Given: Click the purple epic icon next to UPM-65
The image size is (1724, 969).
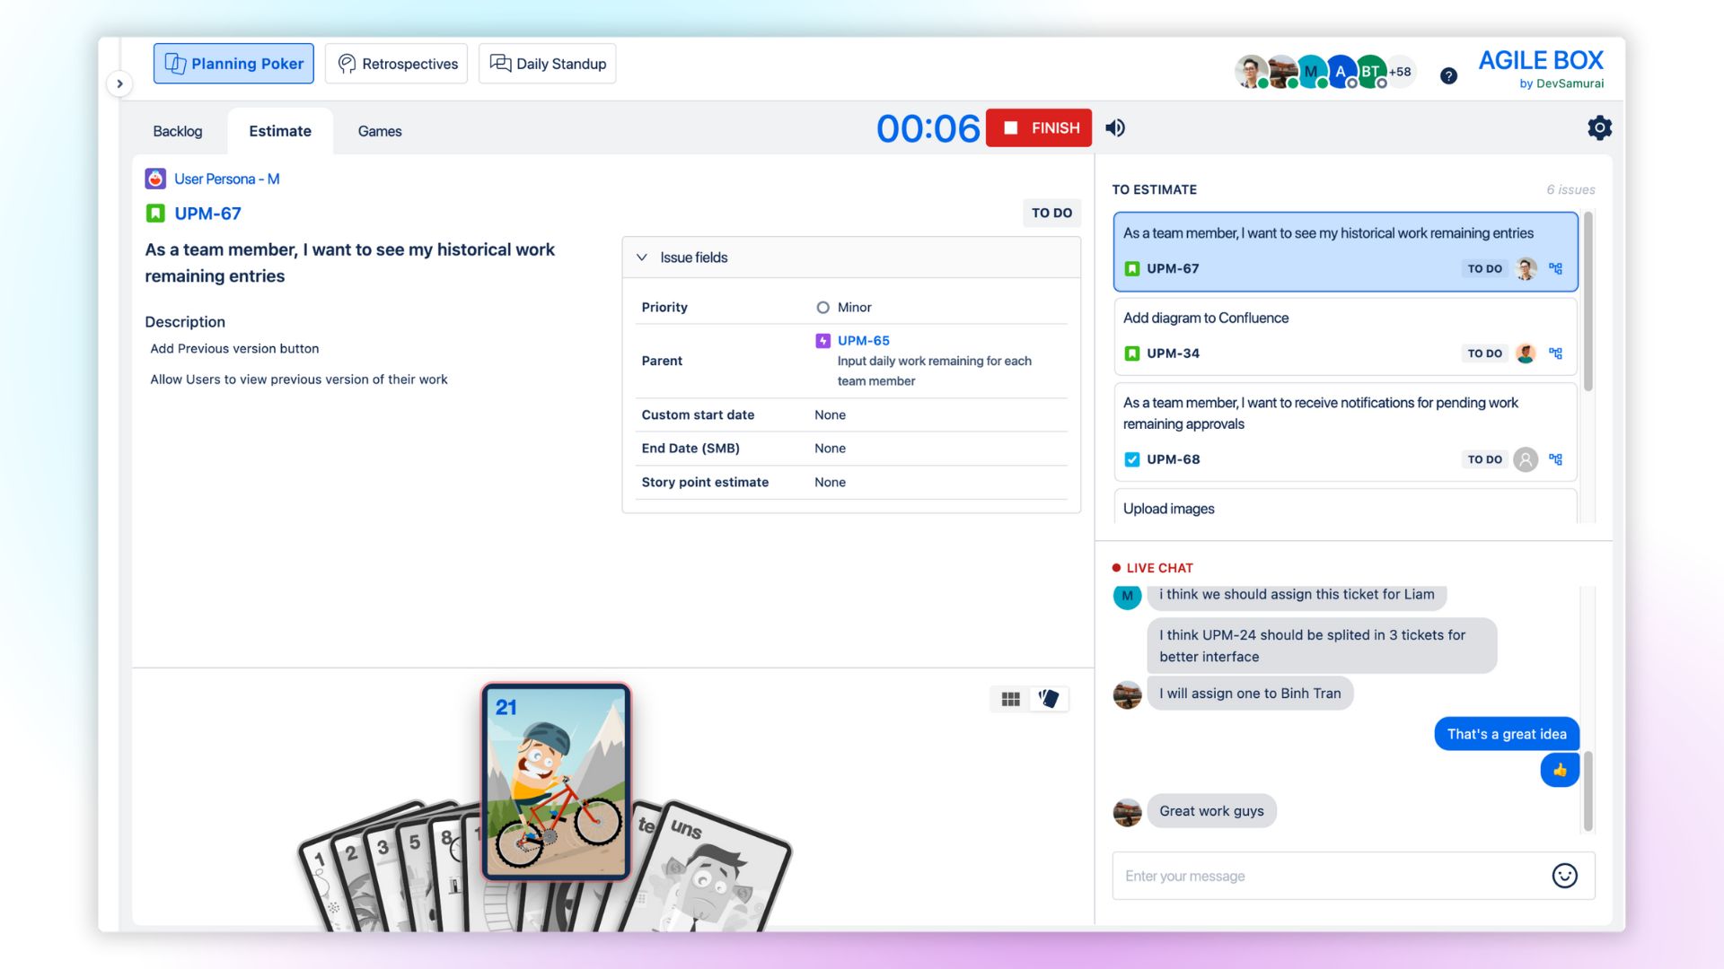Looking at the screenshot, I should (x=822, y=341).
